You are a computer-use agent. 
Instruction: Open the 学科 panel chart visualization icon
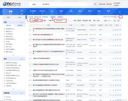click(x=21, y=59)
